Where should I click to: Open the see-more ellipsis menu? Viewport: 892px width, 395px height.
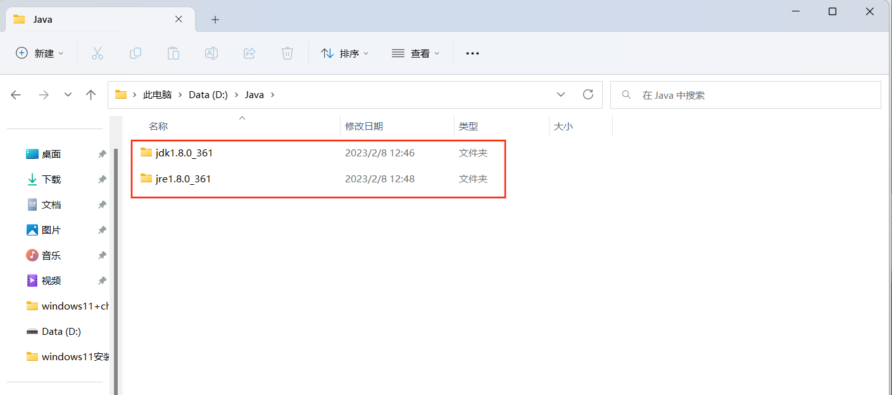click(472, 53)
